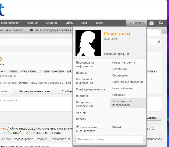169x147 pixels.
Task: Select Игнорируемые пользователи menu item
Action: (123, 103)
